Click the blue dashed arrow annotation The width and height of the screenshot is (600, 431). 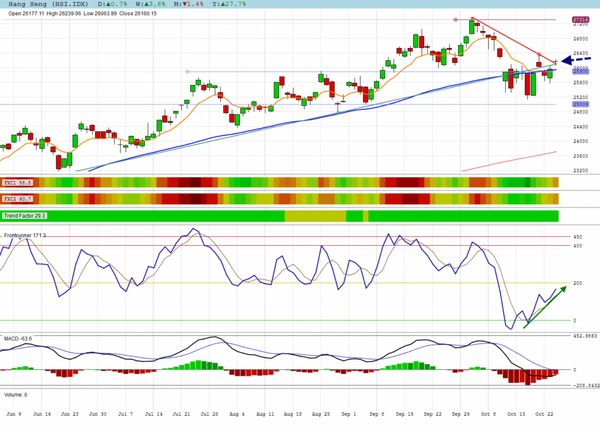pyautogui.click(x=576, y=60)
